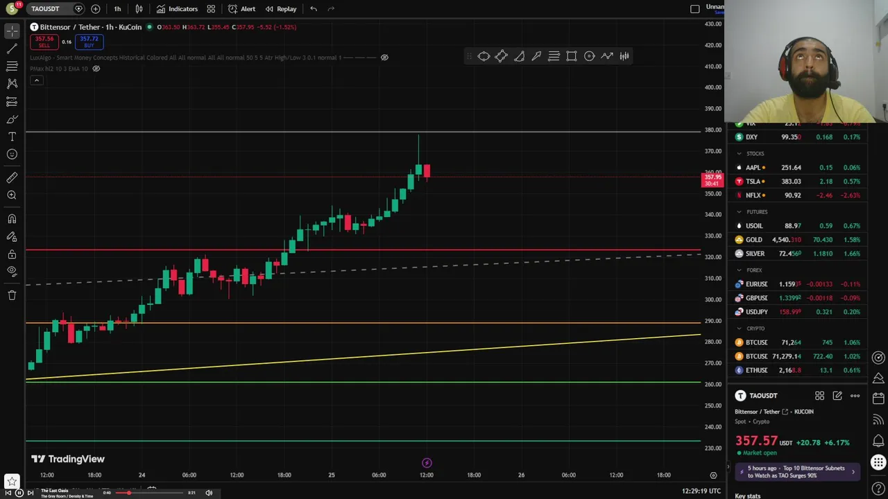Start bar Replay mode

[x=281, y=9]
